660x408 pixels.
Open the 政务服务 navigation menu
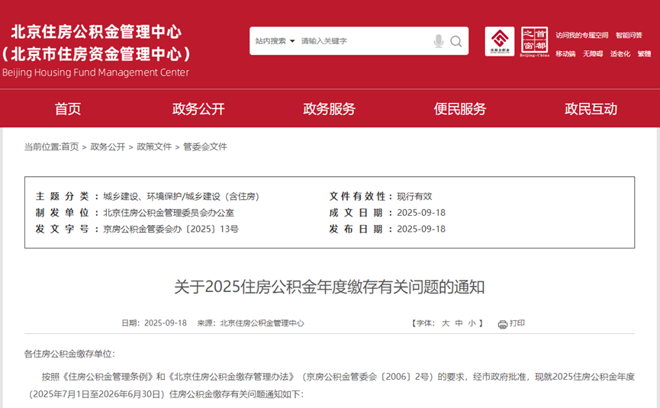330,109
